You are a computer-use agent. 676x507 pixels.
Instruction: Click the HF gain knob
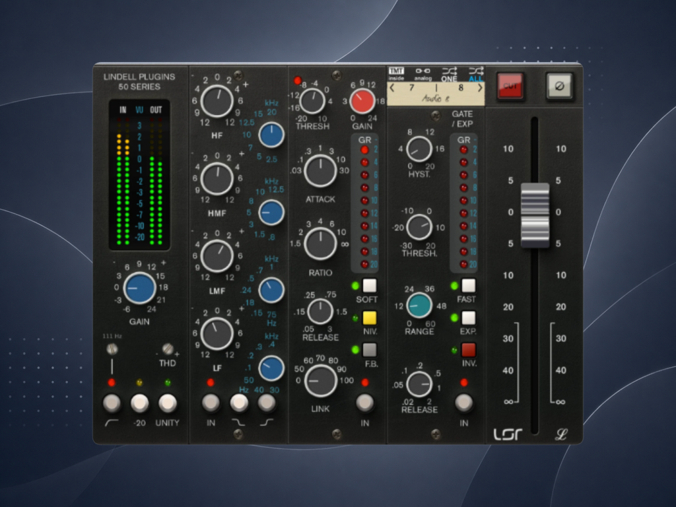[217, 101]
